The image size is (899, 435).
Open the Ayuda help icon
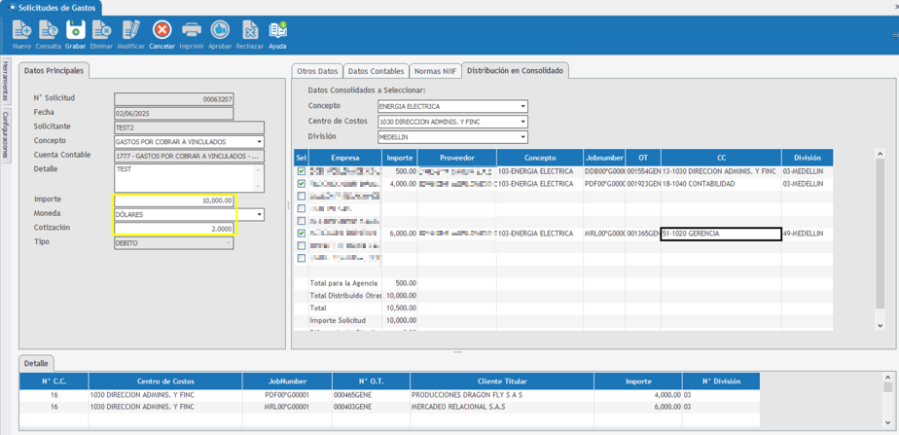(277, 33)
